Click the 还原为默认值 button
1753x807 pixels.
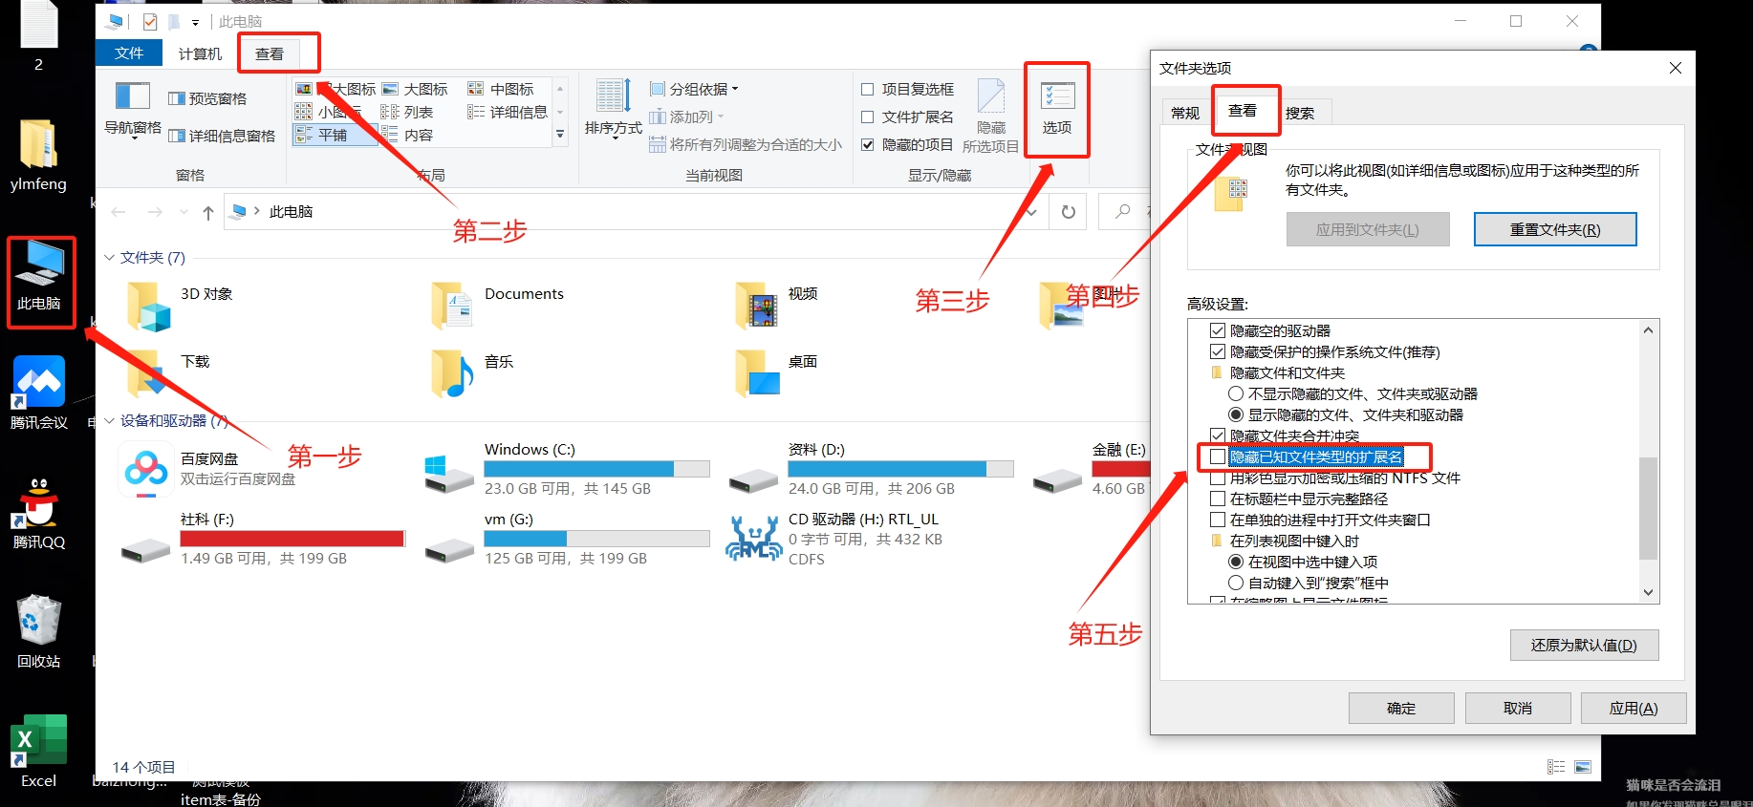(x=1583, y=646)
